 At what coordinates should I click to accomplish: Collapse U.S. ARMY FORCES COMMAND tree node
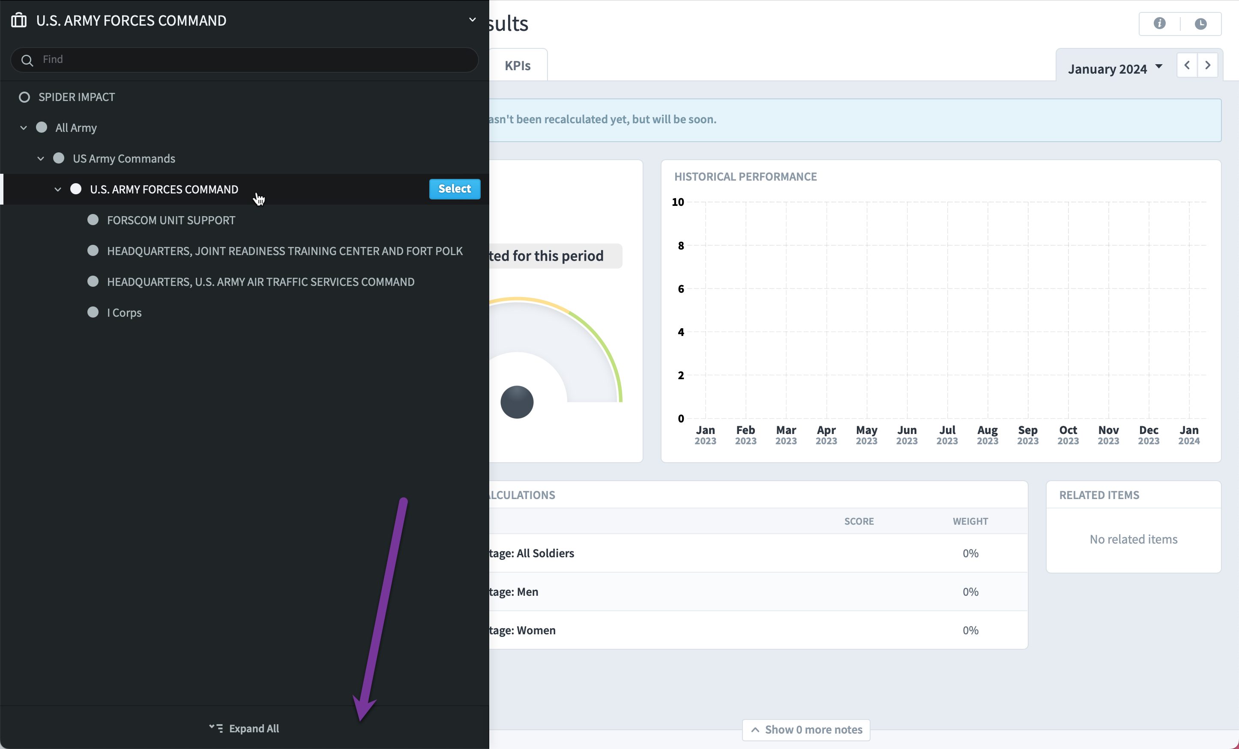[x=58, y=189]
